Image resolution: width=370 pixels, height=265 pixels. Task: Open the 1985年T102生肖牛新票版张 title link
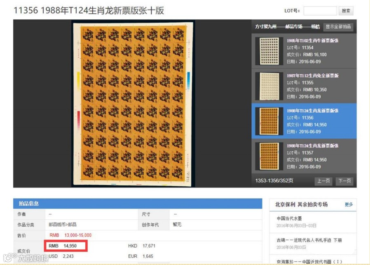312,40
